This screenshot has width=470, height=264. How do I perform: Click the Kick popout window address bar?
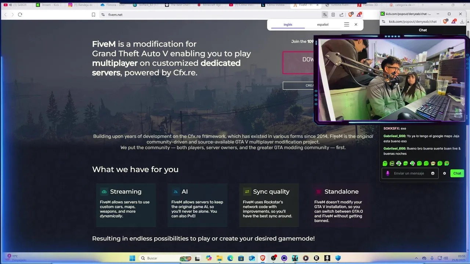pyautogui.click(x=412, y=22)
